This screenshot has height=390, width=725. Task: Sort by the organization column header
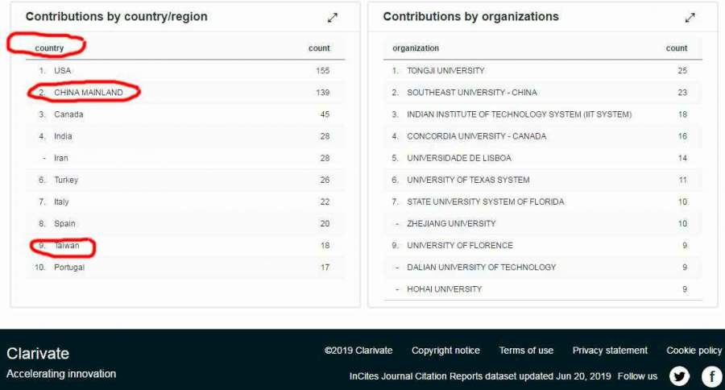point(416,48)
